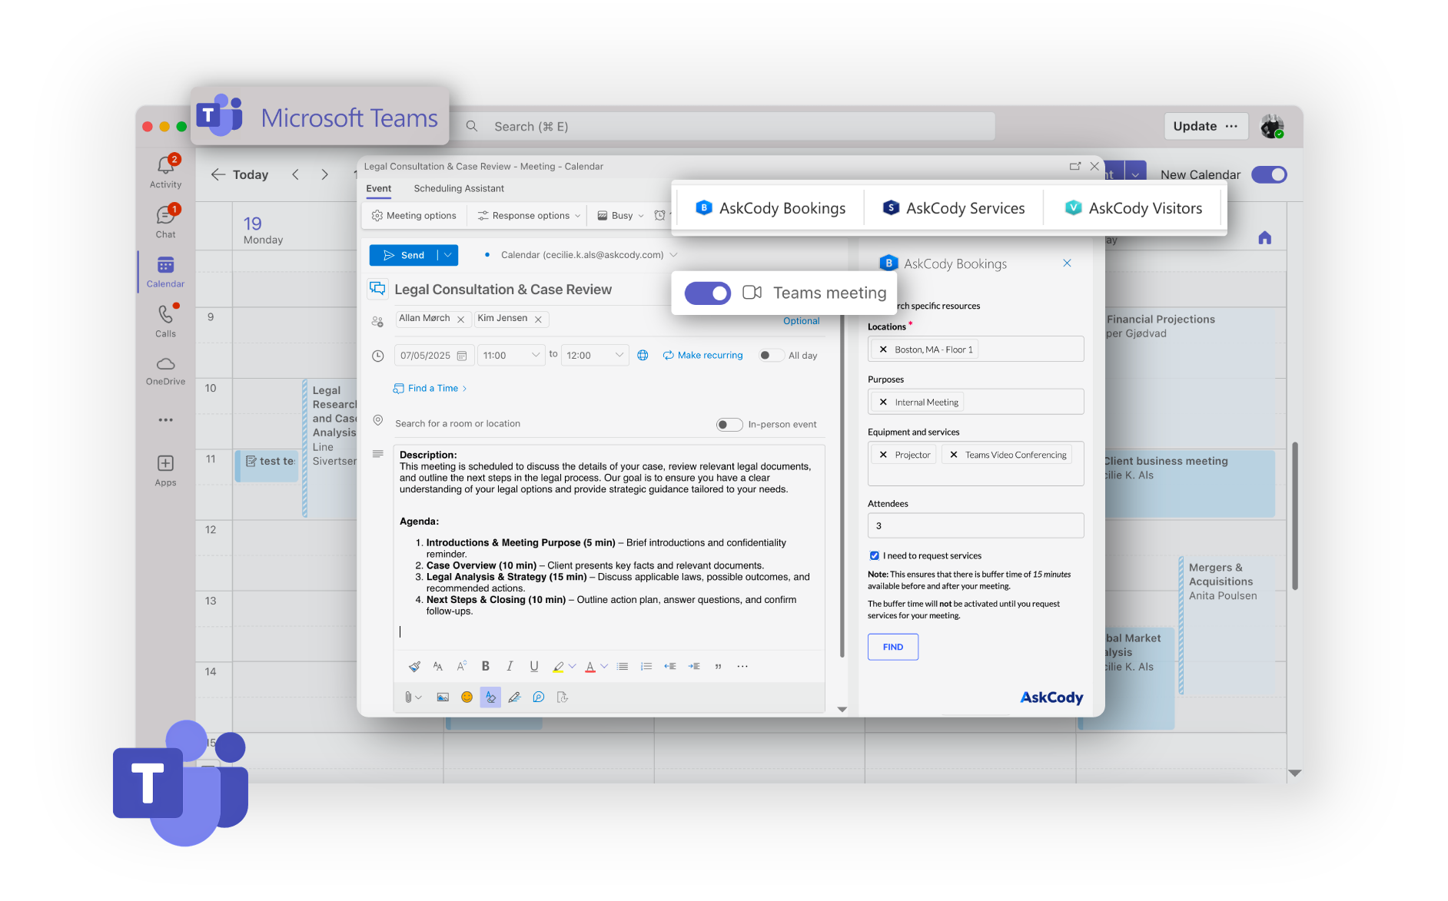Open the Calendar view in sidebar

[166, 271]
